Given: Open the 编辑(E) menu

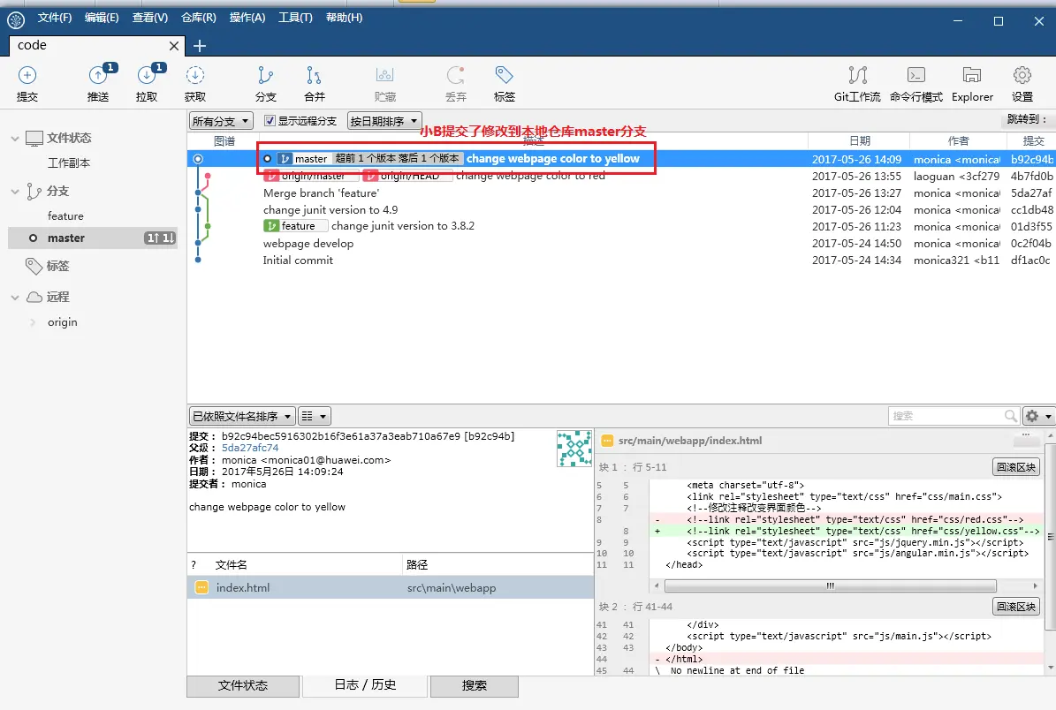Looking at the screenshot, I should click(102, 18).
